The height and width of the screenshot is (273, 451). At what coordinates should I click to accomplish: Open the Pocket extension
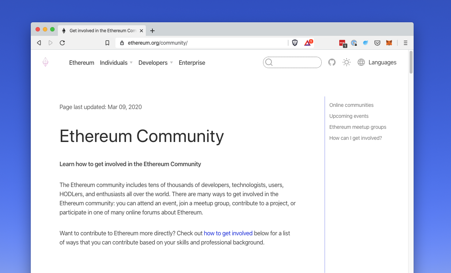[x=377, y=43]
